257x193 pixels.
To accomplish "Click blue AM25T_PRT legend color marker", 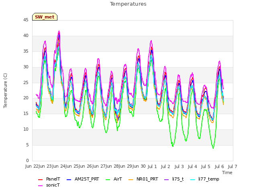I will click(69, 180).
